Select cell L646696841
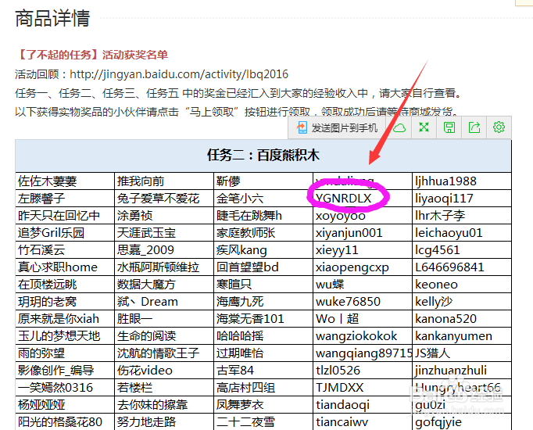The width and height of the screenshot is (533, 430). point(462,267)
